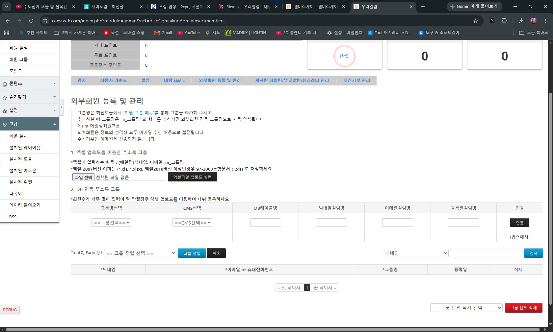Open the 공지 module tab
Screen dimensions: 553x332
[x=82, y=80]
